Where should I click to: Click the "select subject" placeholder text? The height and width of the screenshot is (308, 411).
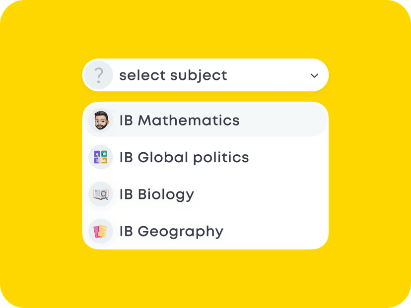pos(173,75)
